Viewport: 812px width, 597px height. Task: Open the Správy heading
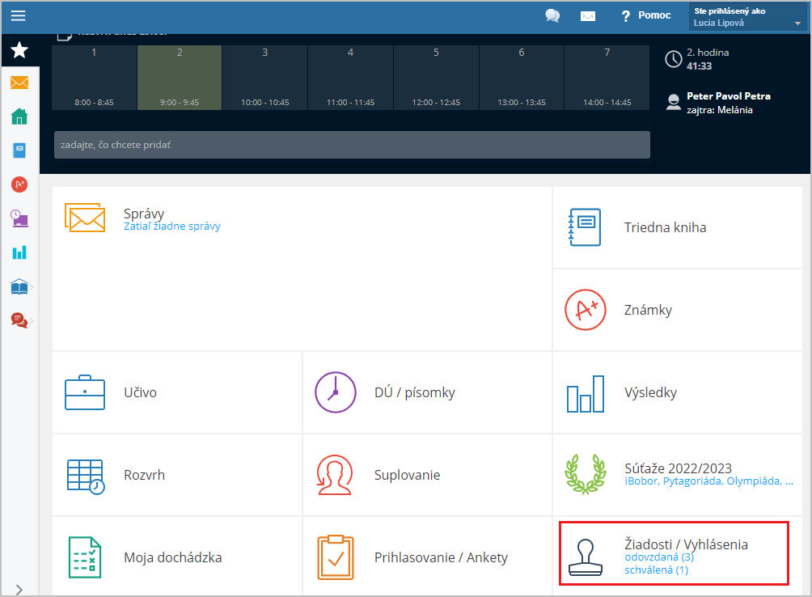tap(144, 214)
